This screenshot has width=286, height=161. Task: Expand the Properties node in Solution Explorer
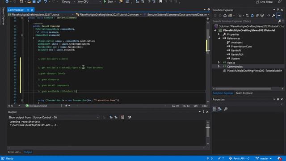pyautogui.click(x=219, y=34)
